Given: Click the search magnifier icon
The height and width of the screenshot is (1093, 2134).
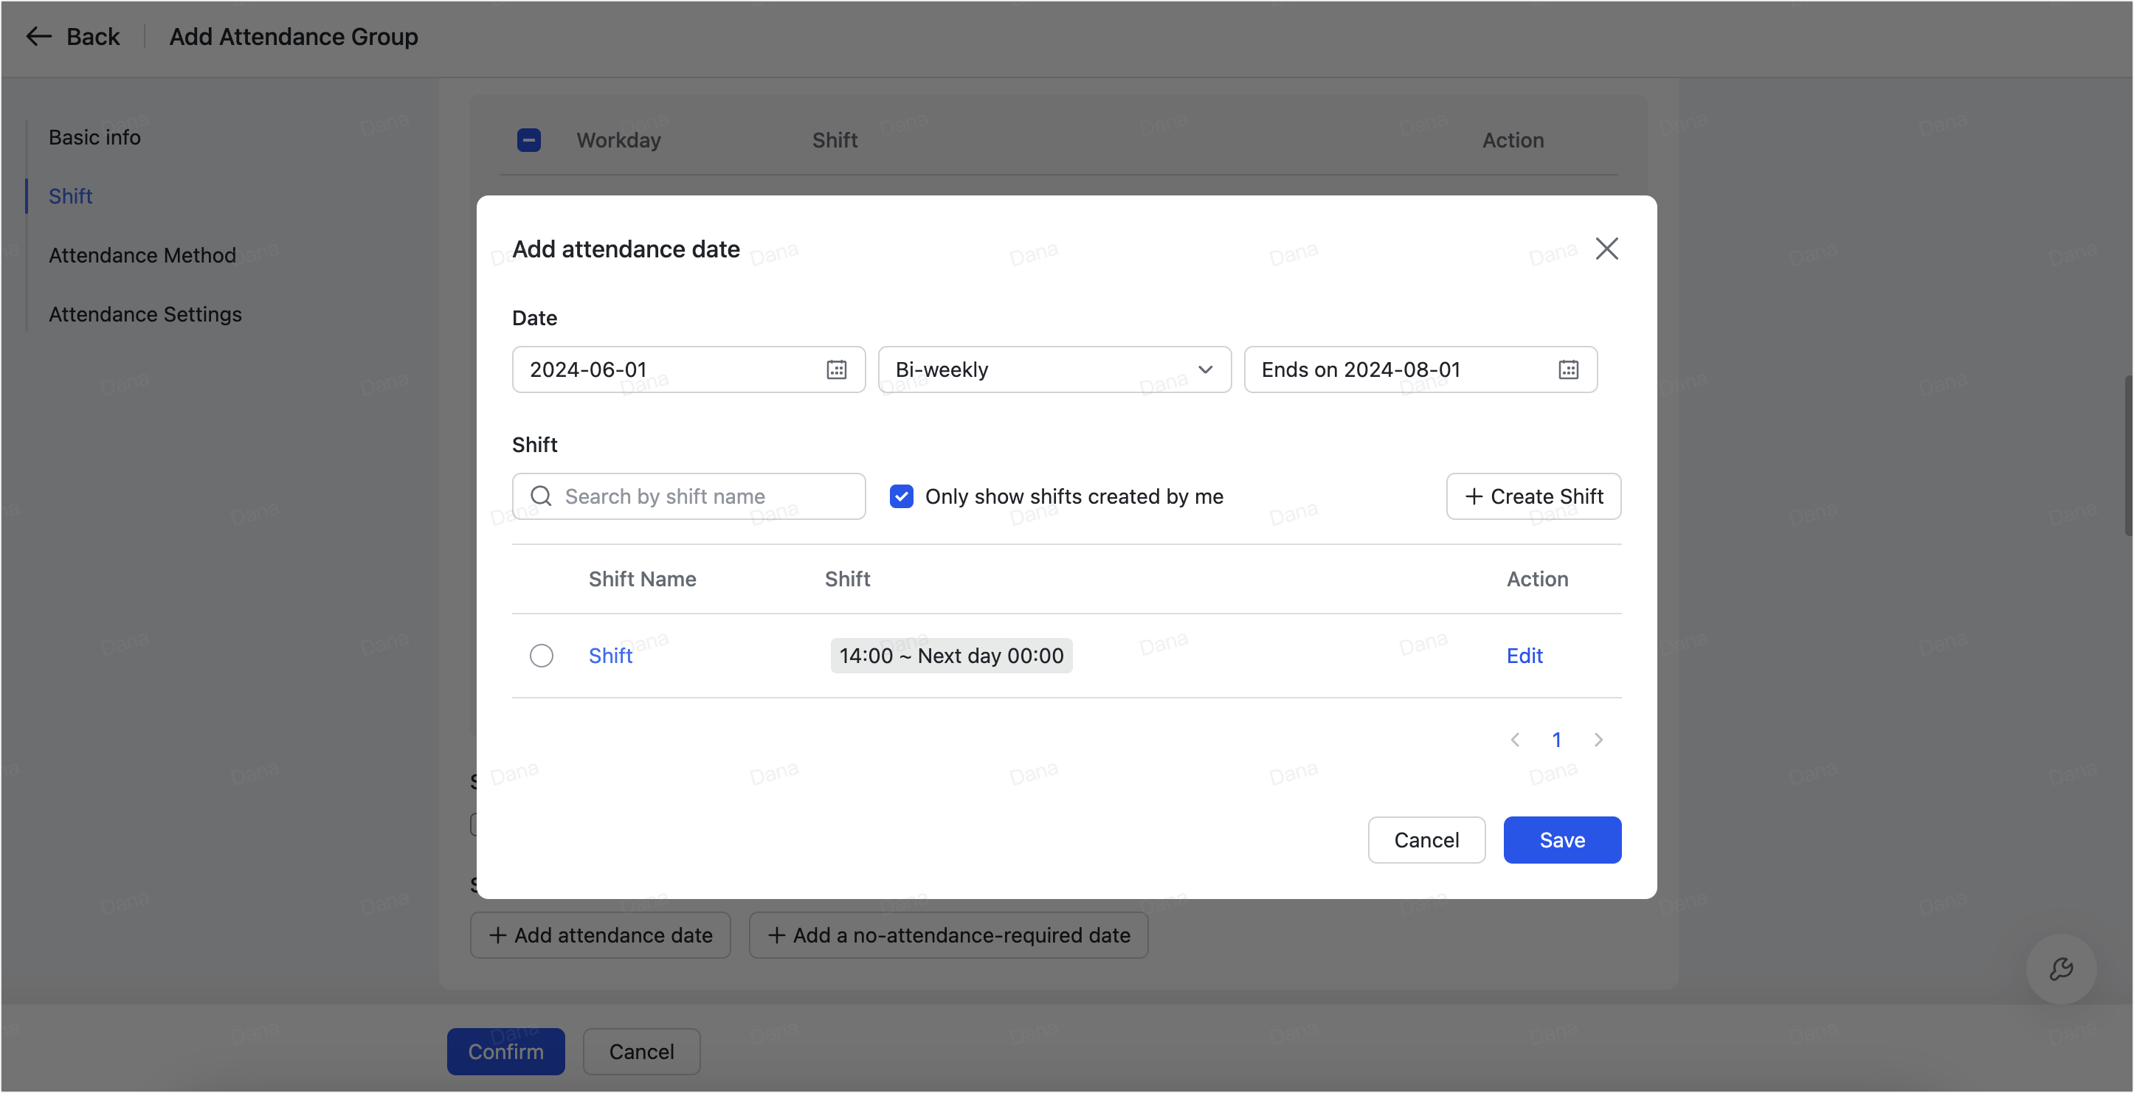Looking at the screenshot, I should pos(541,496).
